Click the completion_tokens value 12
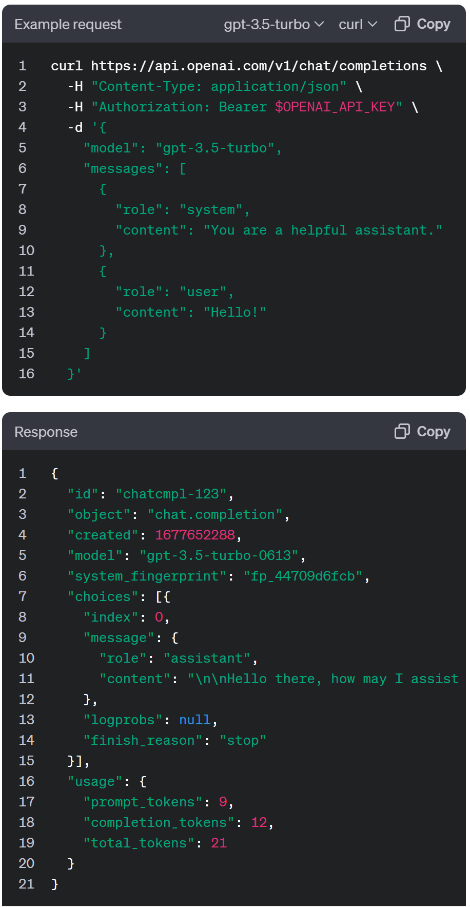The width and height of the screenshot is (470, 907). click(259, 823)
